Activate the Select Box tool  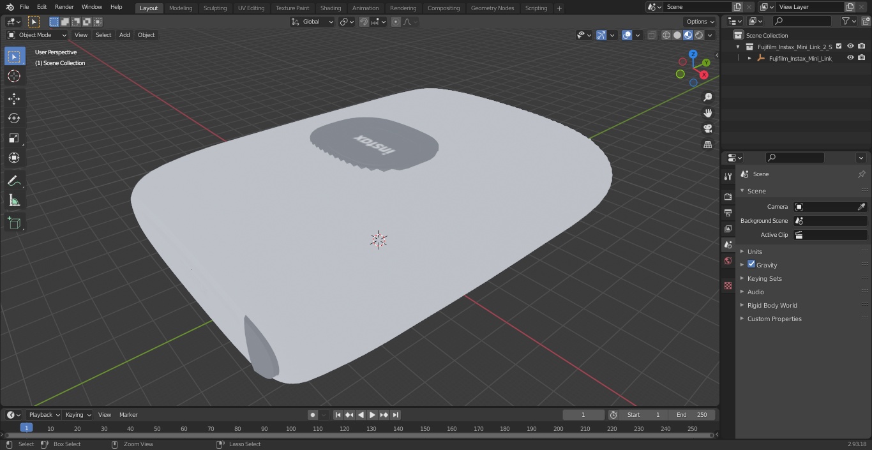(14, 56)
